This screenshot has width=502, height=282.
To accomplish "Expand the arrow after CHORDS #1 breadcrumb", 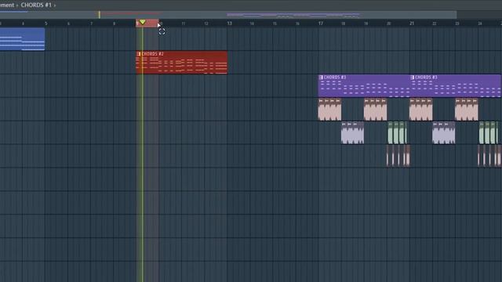I will tap(55, 5).
